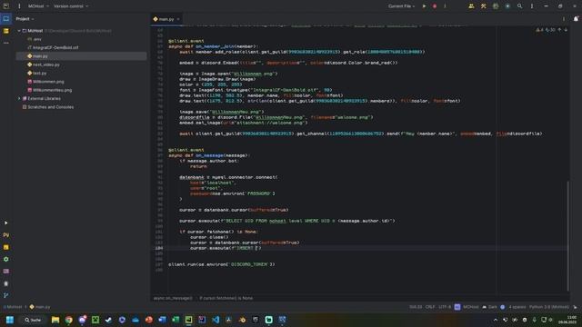Change CRLF line separator in status bar
The height and width of the screenshot is (327, 582).
point(430,307)
